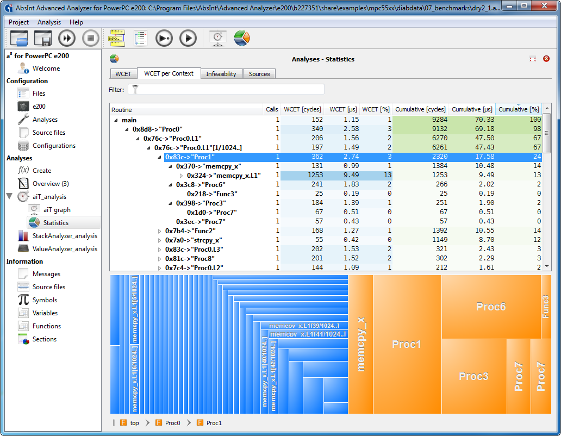Open Functions information item

(x=47, y=326)
